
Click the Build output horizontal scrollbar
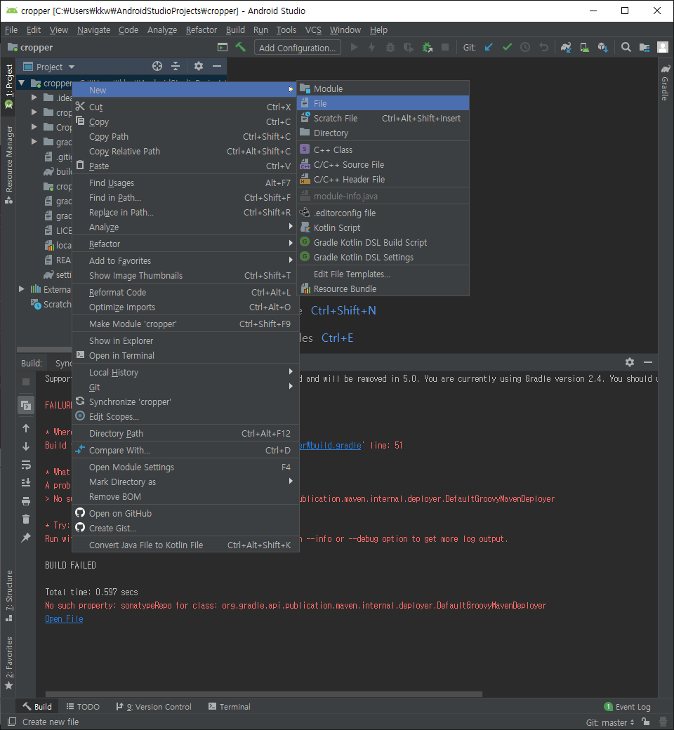[264, 693]
